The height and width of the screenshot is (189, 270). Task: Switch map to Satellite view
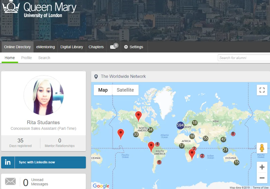125,90
